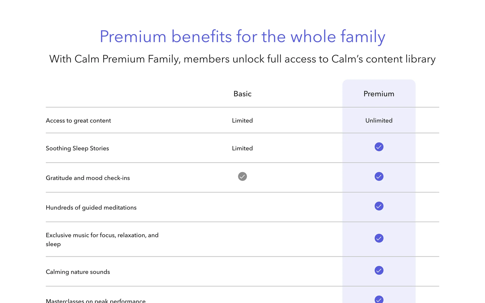
Task: Click the 'Soothing Sleep Stories' feature label
Action: pyautogui.click(x=77, y=148)
